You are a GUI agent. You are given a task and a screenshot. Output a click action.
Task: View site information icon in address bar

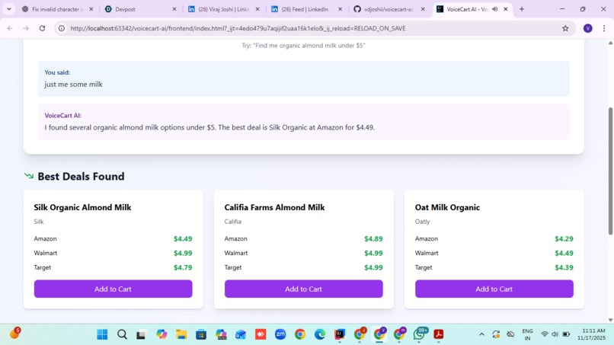62,28
